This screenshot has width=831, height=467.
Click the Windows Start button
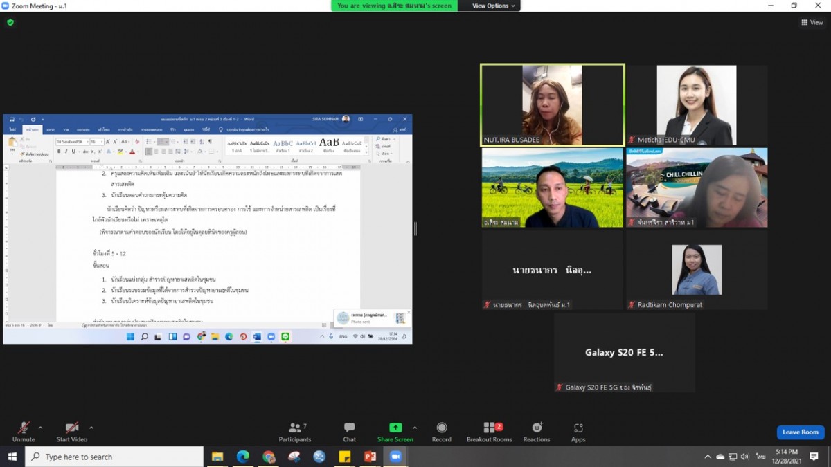pyautogui.click(x=12, y=457)
